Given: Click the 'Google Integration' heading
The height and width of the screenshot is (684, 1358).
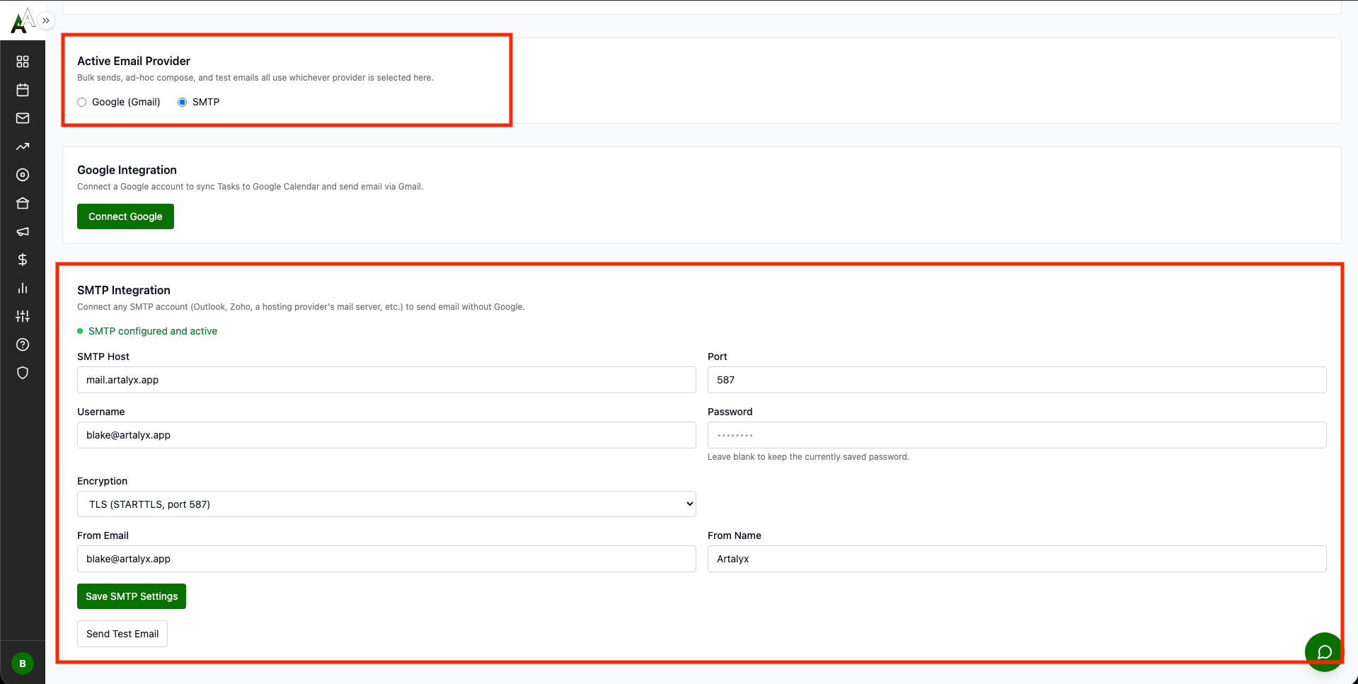Looking at the screenshot, I should coord(127,170).
